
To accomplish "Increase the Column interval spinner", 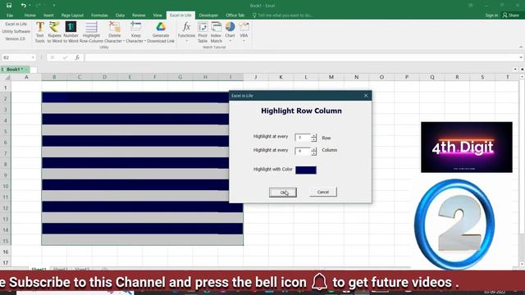I will click(313, 149).
